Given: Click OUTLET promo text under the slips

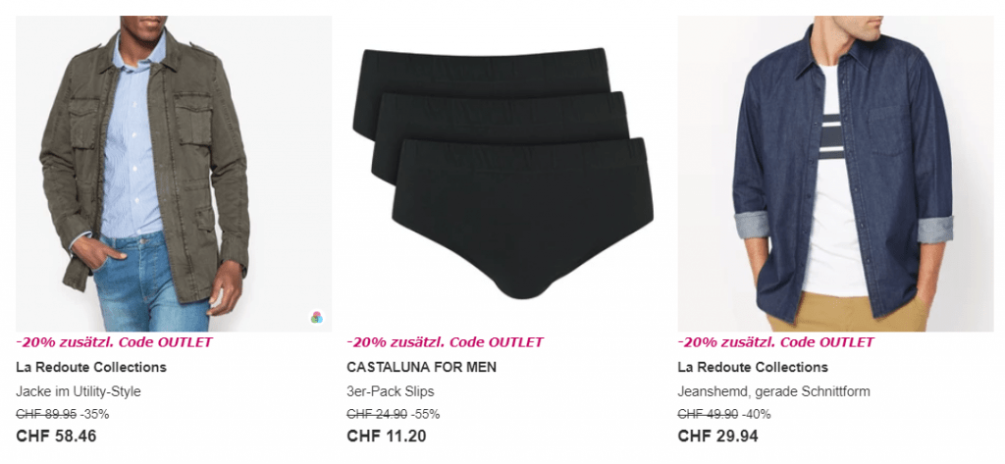Looking at the screenshot, I should (x=445, y=342).
